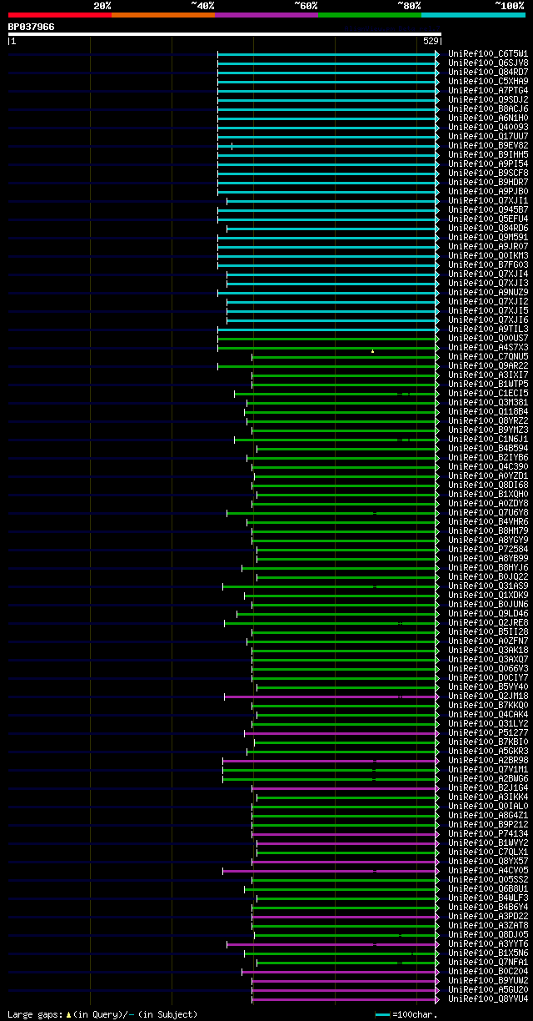Click the cyan alignment bar for UniRef100_Q17UU7

[328, 137]
